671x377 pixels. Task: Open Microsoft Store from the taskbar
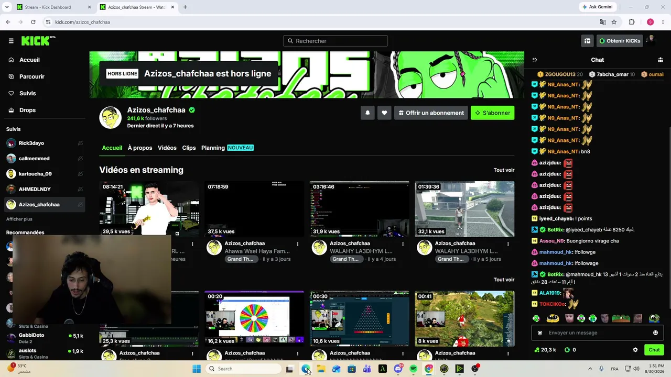(352, 369)
